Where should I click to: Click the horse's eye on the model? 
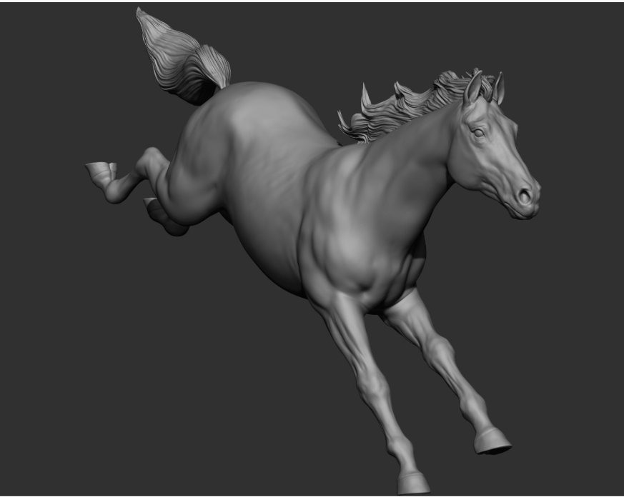click(478, 133)
